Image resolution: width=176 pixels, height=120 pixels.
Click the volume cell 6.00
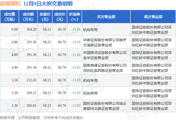pyautogui.click(x=14, y=30)
